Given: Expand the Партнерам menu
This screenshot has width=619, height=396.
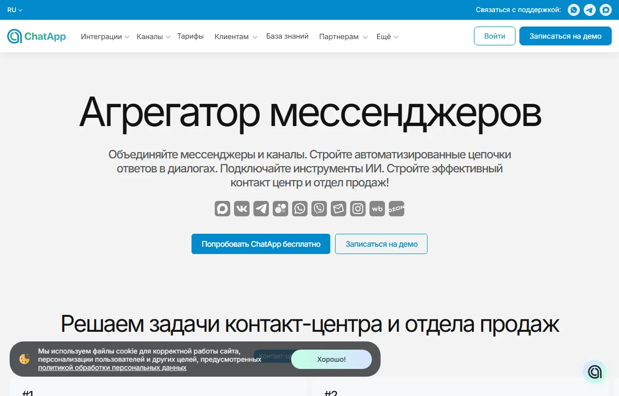Looking at the screenshot, I should [x=343, y=37].
